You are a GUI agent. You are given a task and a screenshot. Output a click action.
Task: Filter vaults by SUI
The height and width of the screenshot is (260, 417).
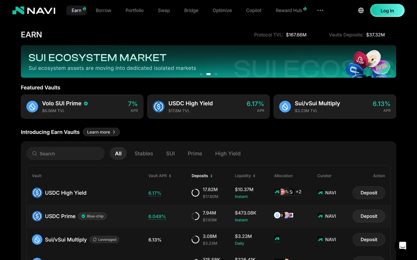tap(170, 154)
